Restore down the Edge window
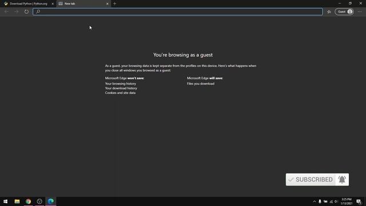Image resolution: width=366 pixels, height=206 pixels. click(x=350, y=3)
